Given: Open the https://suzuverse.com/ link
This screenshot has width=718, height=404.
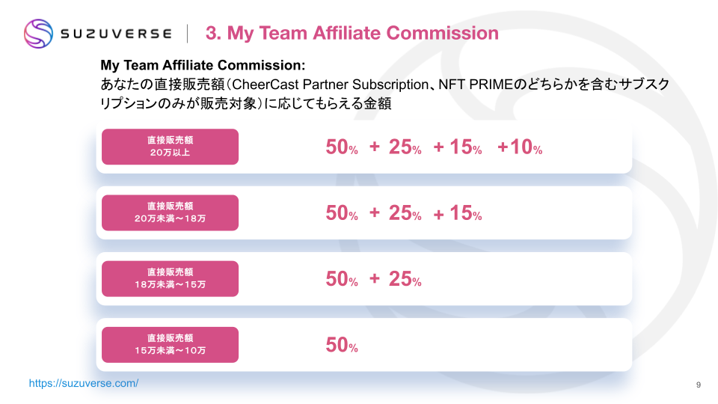Looking at the screenshot, I should (x=84, y=383).
